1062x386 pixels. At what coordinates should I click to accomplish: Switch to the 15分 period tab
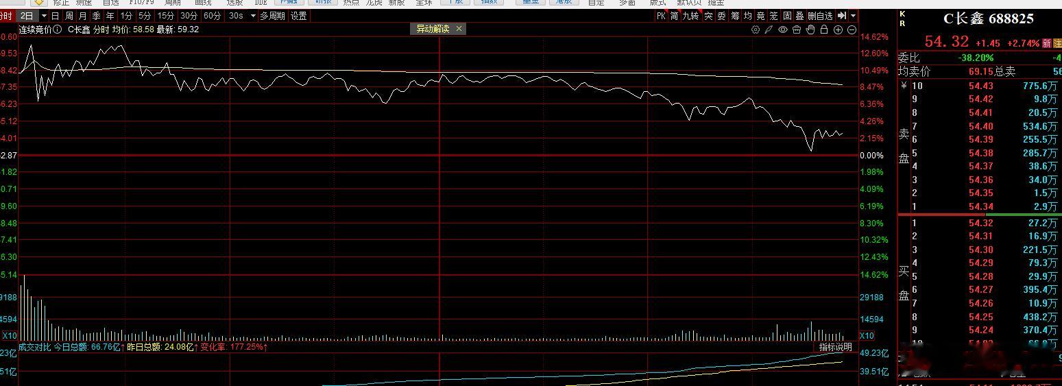(x=166, y=16)
